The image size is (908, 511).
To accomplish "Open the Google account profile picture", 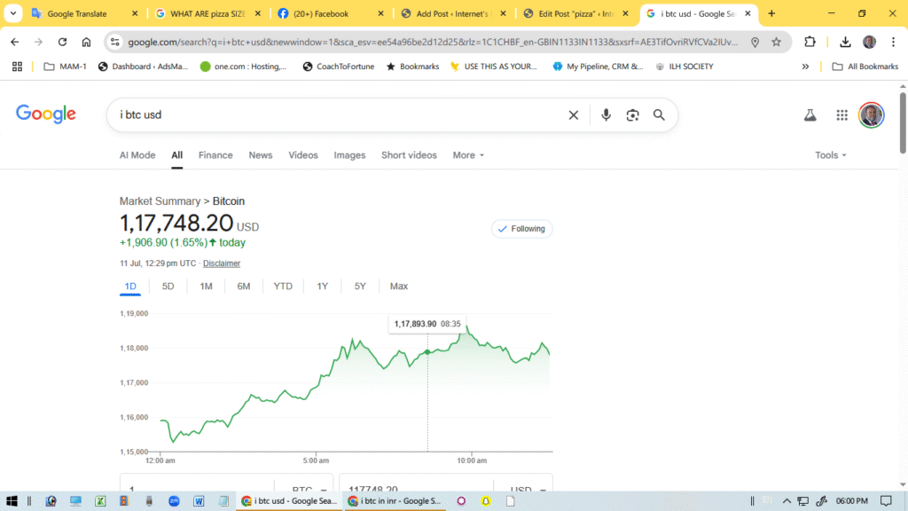I will (871, 114).
